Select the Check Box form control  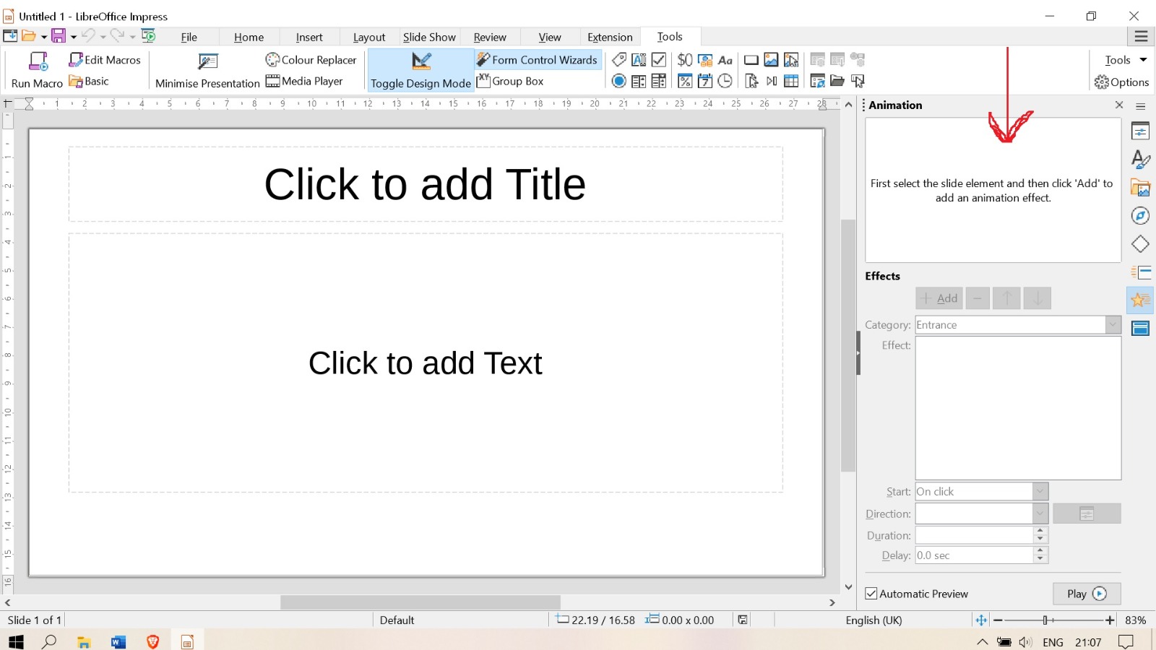coord(659,60)
